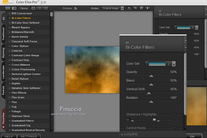This screenshot has width=207, height=138.
Task: Click the Opacity slider handle
Action: (x=151, y=76)
